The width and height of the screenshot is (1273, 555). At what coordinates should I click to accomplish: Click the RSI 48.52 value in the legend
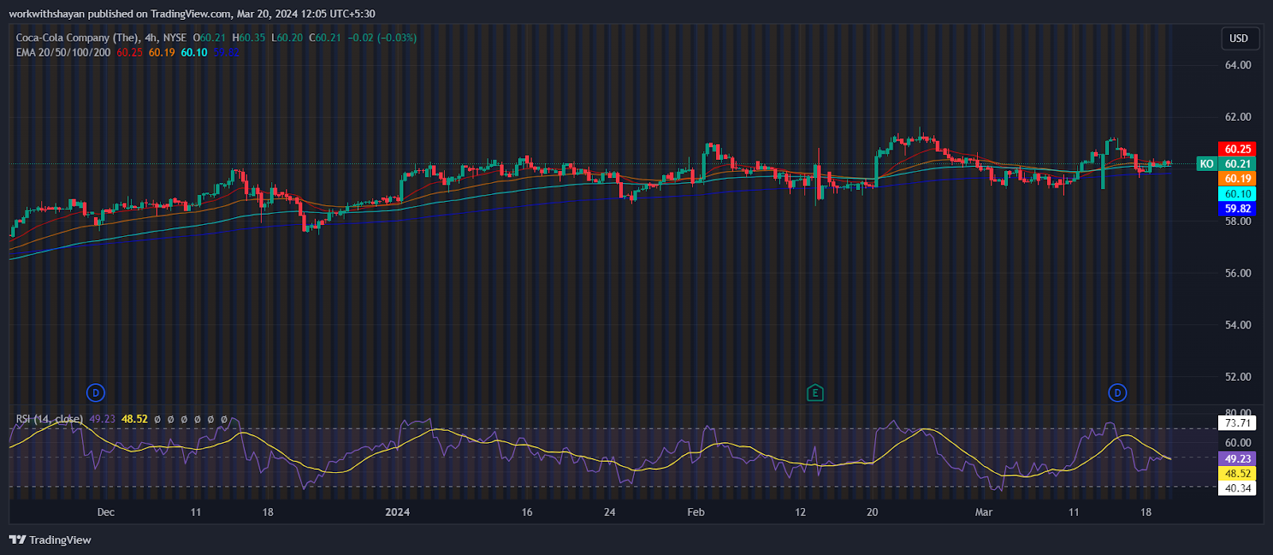click(x=134, y=419)
